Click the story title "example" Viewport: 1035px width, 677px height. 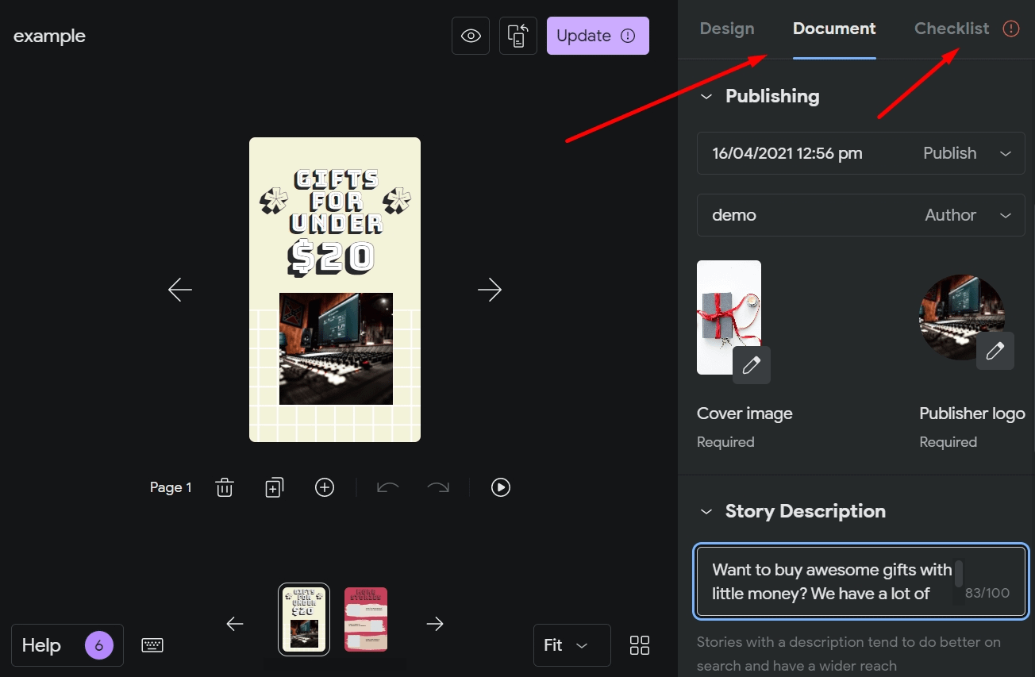pos(49,36)
